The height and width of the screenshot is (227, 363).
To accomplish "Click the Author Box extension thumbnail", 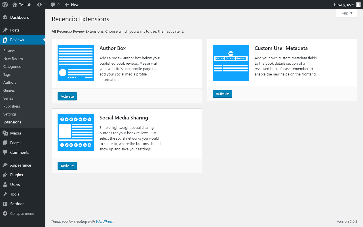I will 76,63.
